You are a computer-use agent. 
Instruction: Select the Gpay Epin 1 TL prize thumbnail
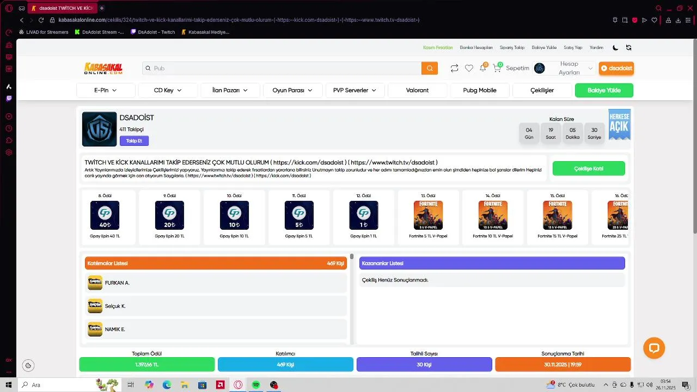363,216
